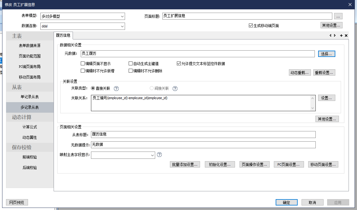This screenshot has width=357, height=210.
Task: Click help icon beside 映射主表字段显示 dropdown
Action: 160,155
